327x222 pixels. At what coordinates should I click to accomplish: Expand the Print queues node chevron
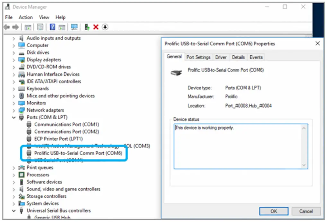pos(14,168)
